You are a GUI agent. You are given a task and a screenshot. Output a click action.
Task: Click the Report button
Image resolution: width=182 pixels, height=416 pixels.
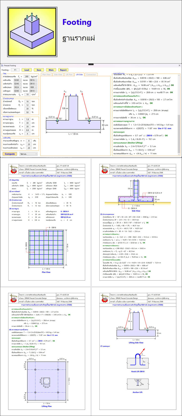[x=63, y=70]
